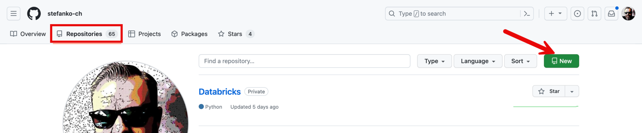Click the green New repository button

[x=561, y=61]
